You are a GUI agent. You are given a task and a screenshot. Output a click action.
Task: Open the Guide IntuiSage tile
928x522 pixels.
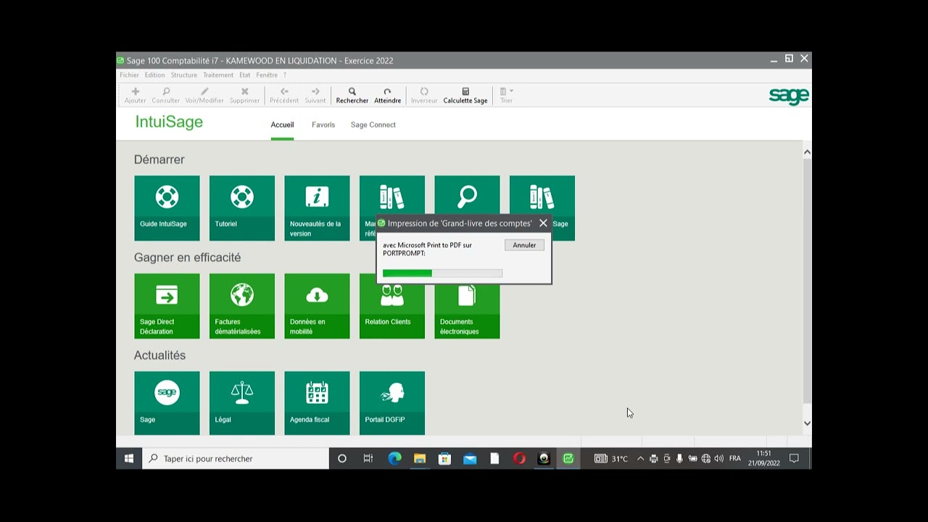pos(167,208)
